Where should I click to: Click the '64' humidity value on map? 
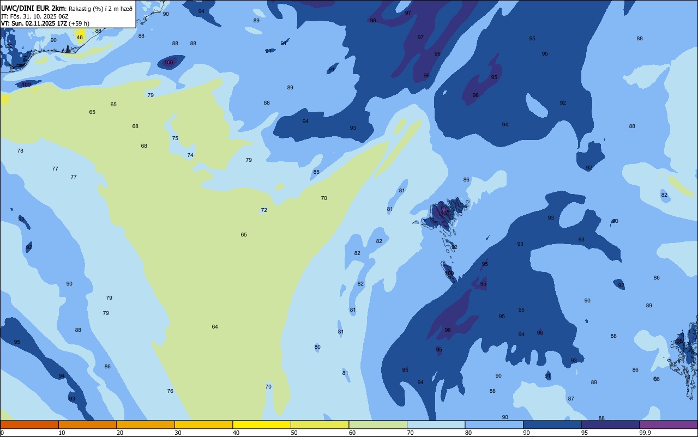pos(215,327)
